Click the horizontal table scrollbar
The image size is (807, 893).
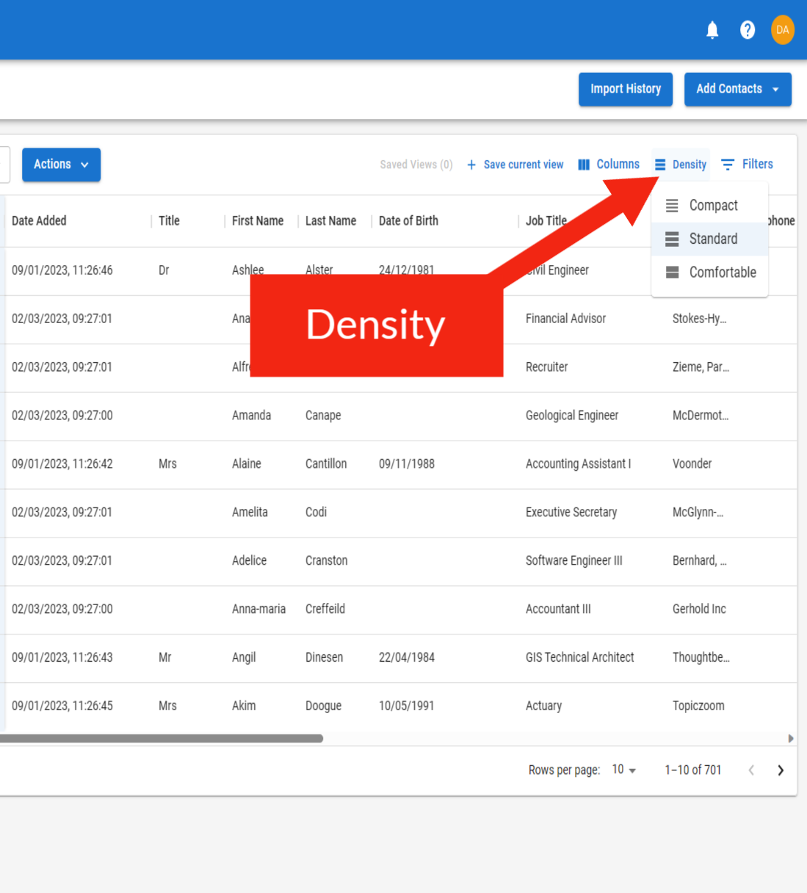[162, 738]
